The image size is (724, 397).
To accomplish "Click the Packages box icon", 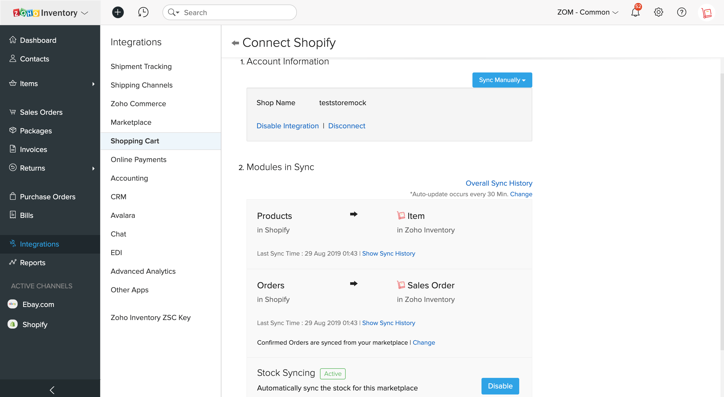I will pyautogui.click(x=13, y=131).
